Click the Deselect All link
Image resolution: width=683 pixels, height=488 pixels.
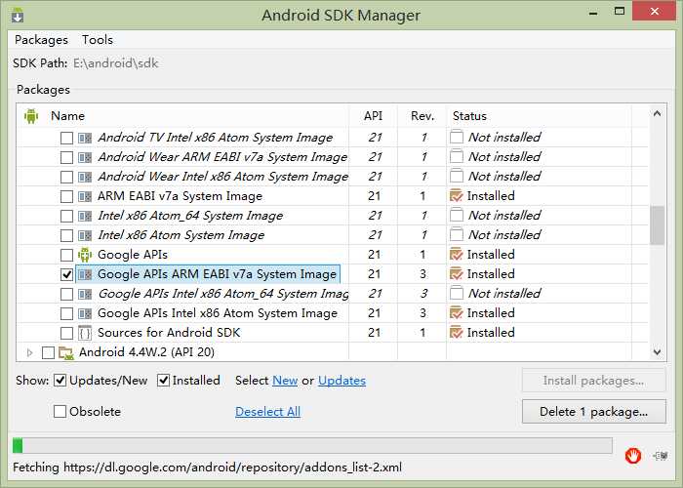(x=267, y=412)
